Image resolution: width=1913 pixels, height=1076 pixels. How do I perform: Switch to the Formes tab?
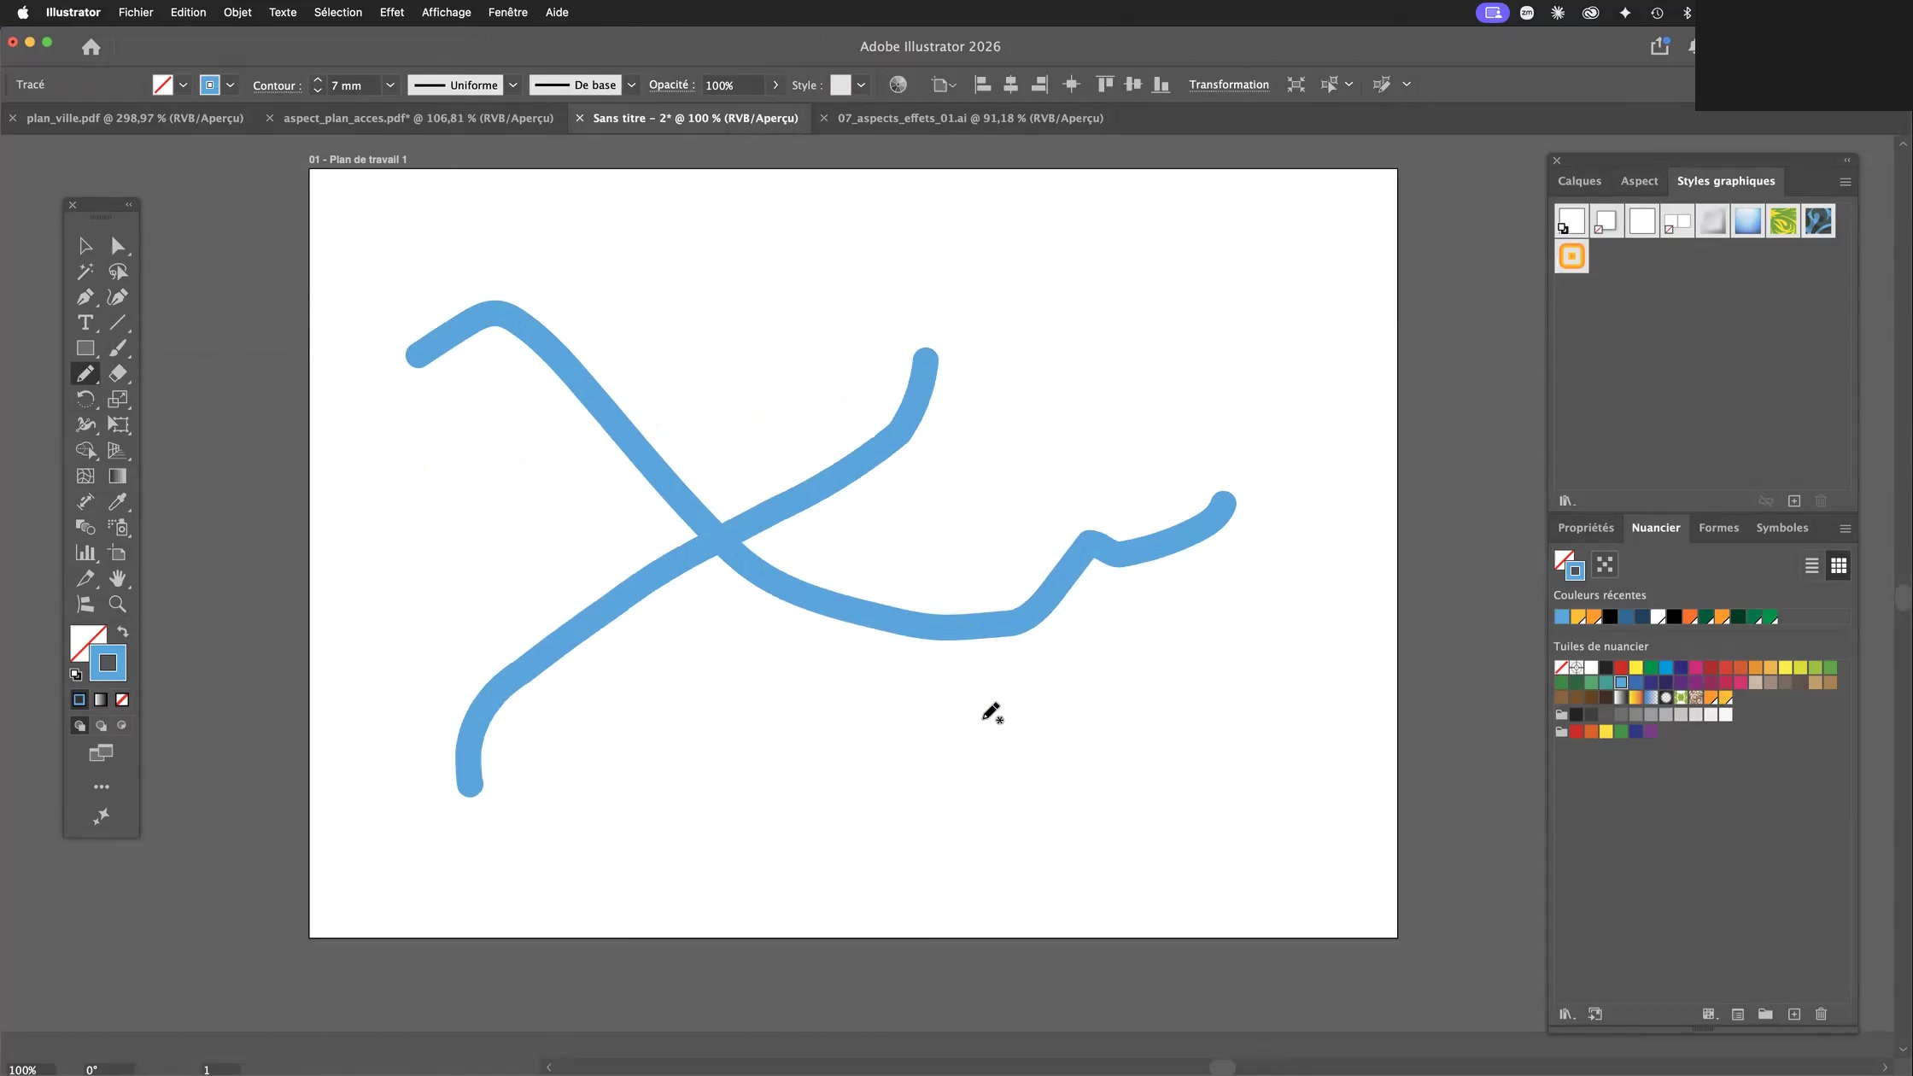1718,528
